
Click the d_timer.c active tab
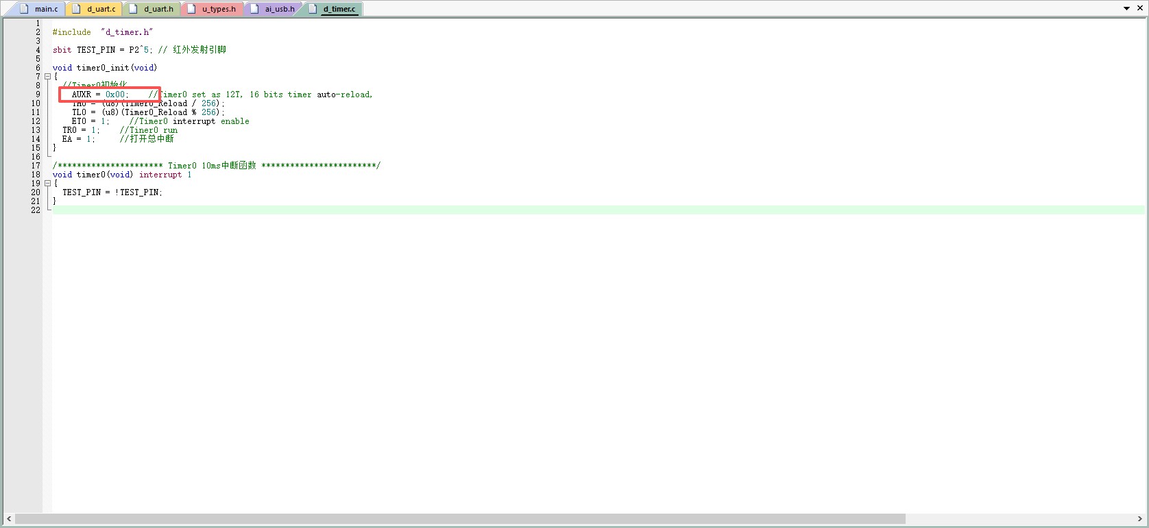tap(332, 9)
